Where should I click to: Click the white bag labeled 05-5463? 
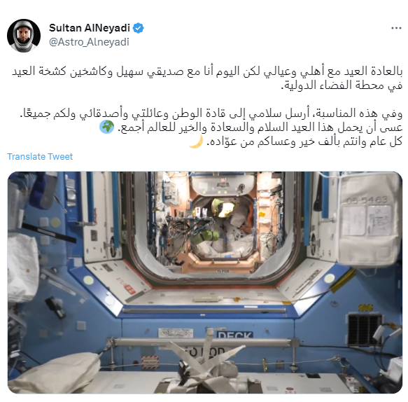point(368,220)
